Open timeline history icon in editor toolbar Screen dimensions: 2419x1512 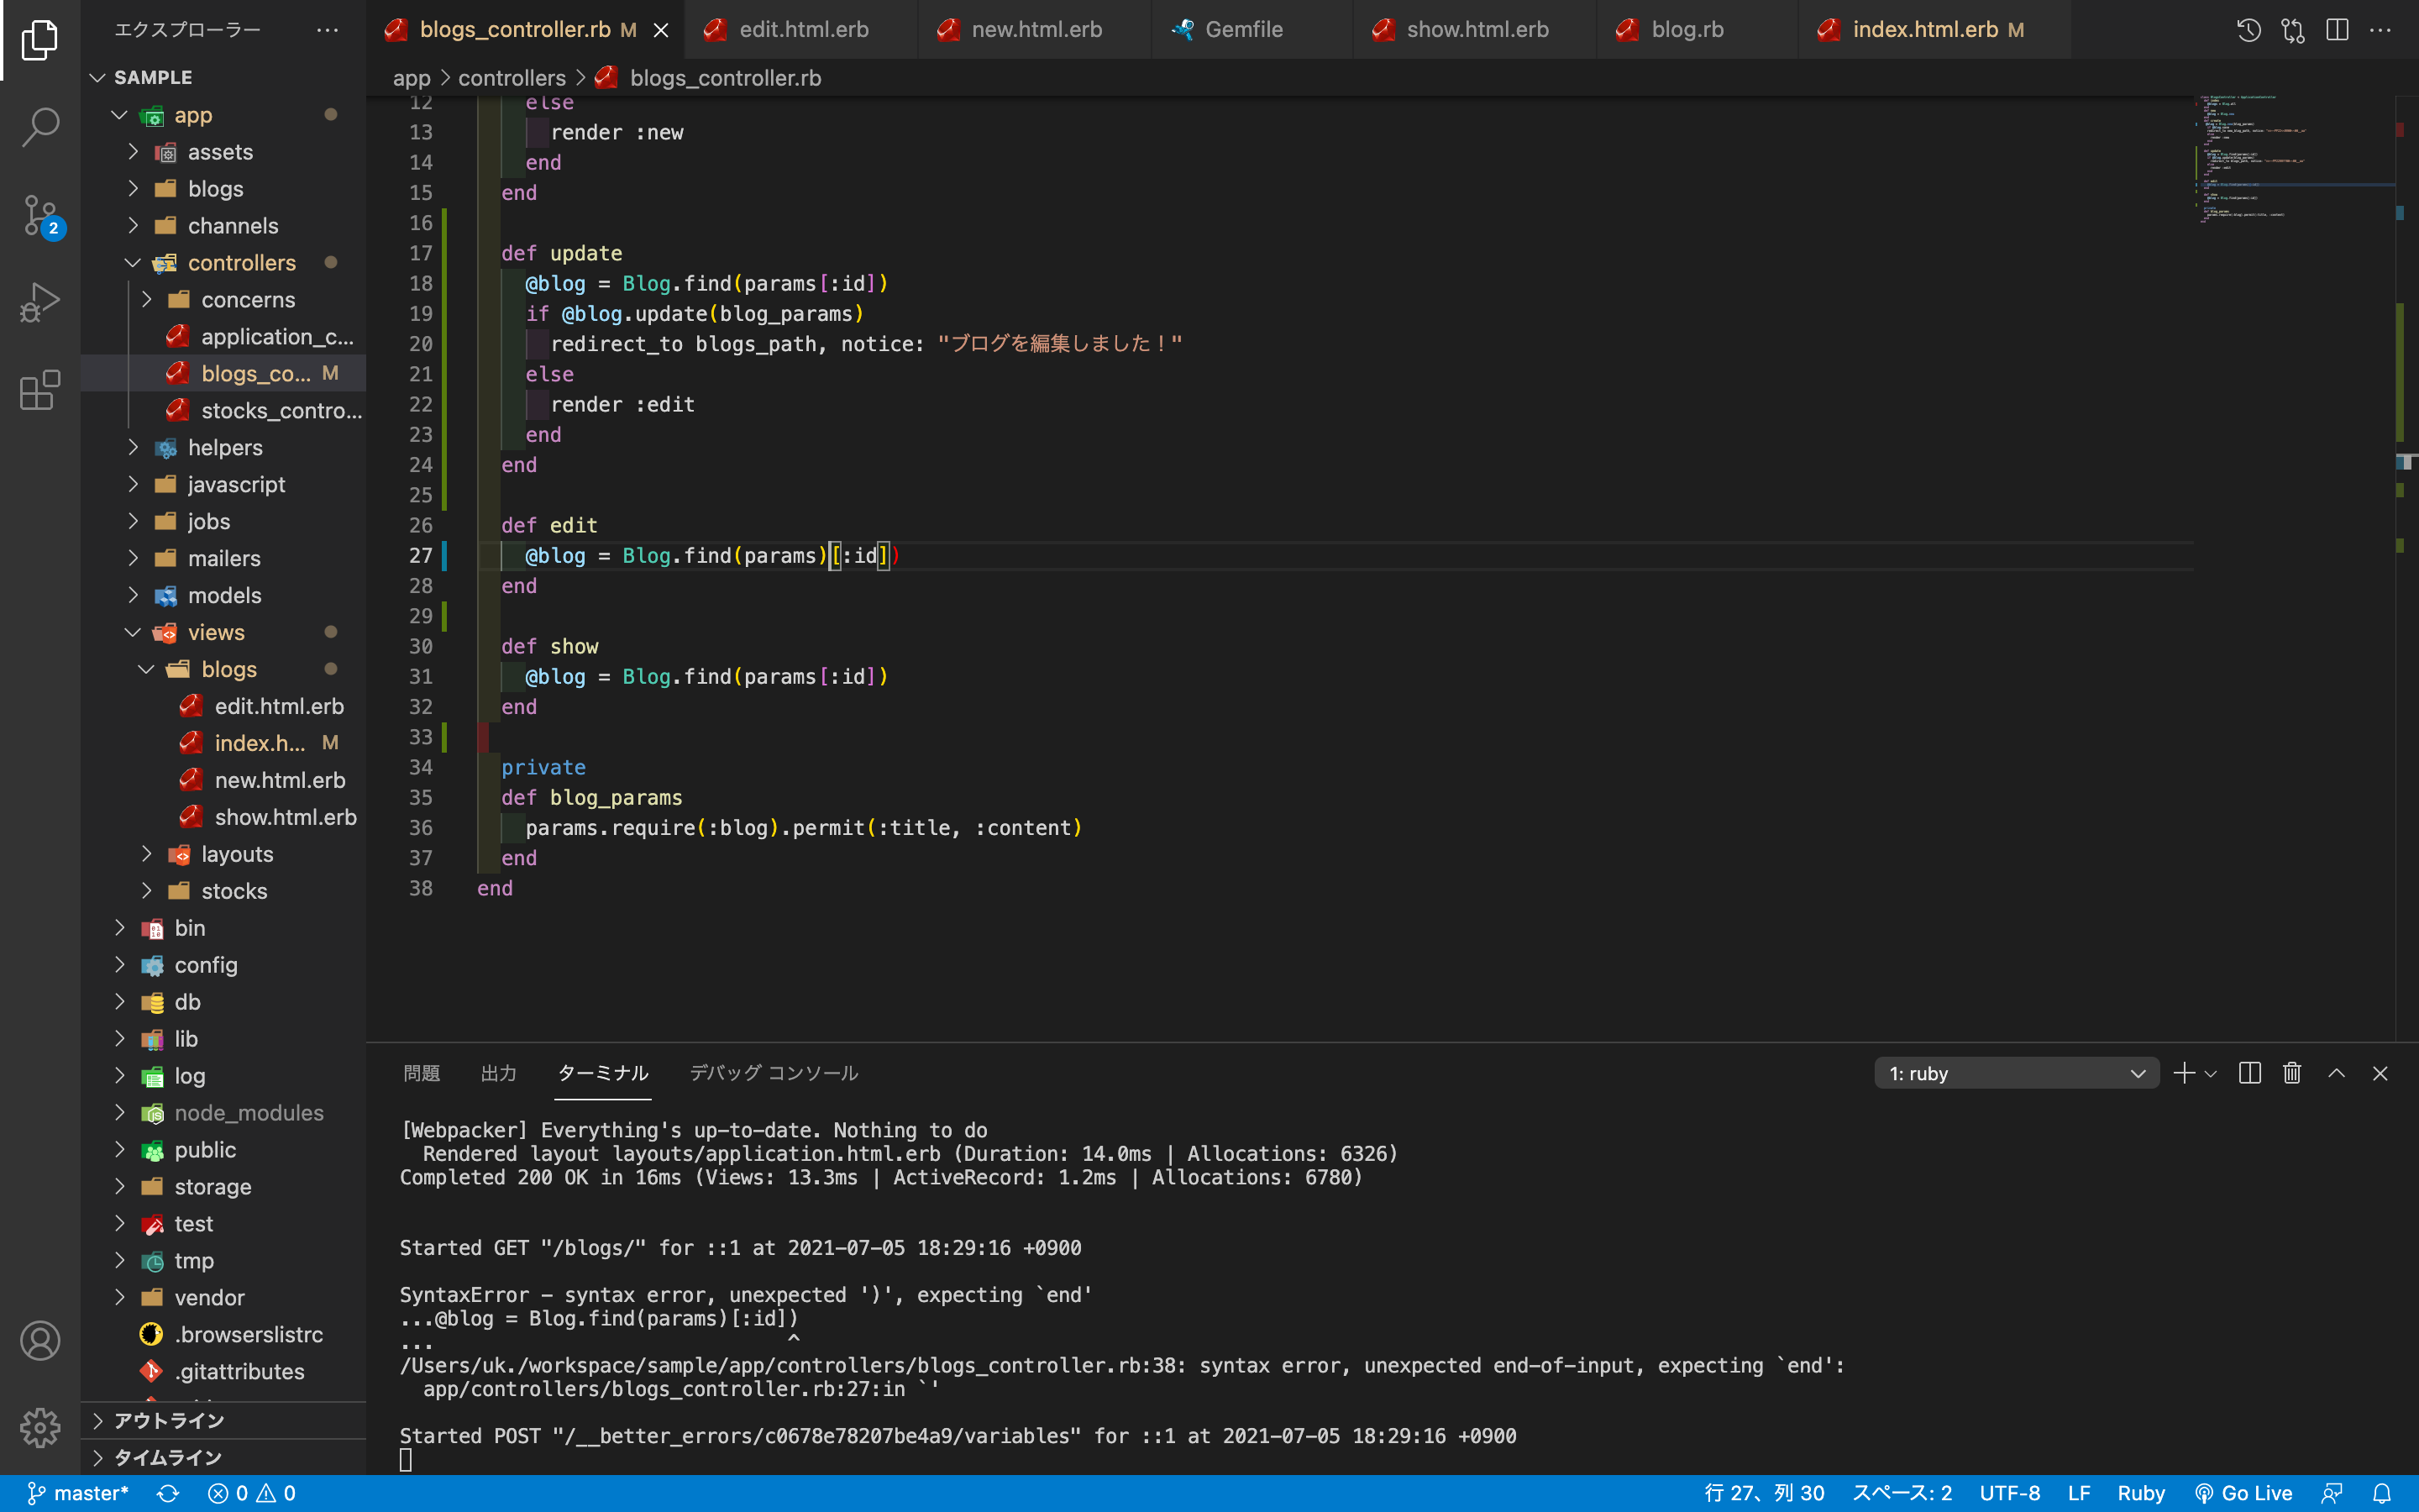pyautogui.click(x=2249, y=30)
